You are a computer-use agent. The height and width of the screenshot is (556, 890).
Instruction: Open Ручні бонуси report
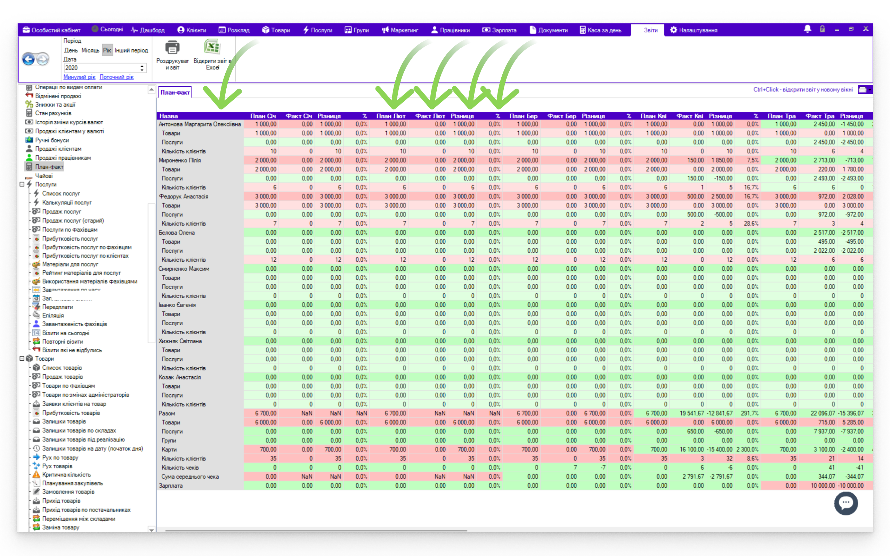pyautogui.click(x=52, y=140)
